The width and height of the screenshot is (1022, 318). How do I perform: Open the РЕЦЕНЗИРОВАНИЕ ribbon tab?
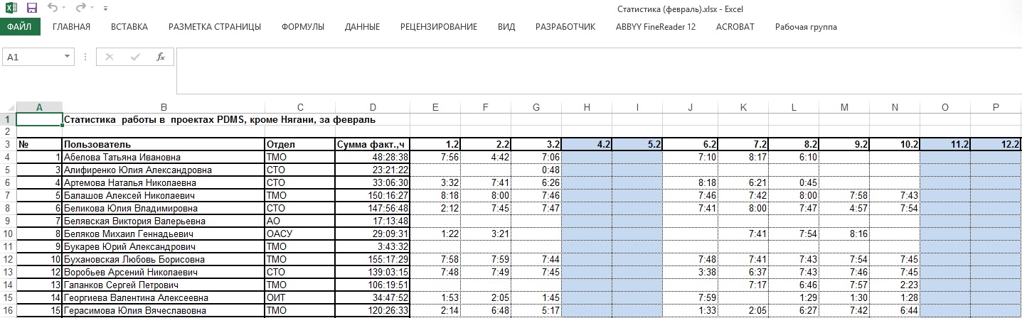tap(439, 27)
